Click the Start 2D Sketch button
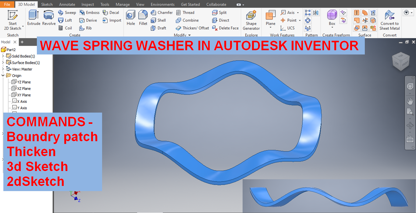416x213 pixels. (12, 20)
